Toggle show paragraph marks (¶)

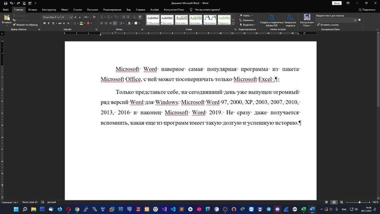point(140,17)
